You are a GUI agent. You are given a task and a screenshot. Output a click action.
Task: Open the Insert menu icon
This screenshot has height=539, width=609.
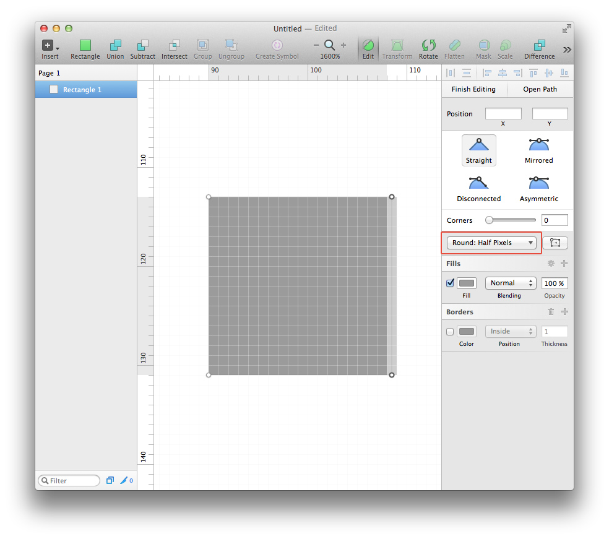48,44
